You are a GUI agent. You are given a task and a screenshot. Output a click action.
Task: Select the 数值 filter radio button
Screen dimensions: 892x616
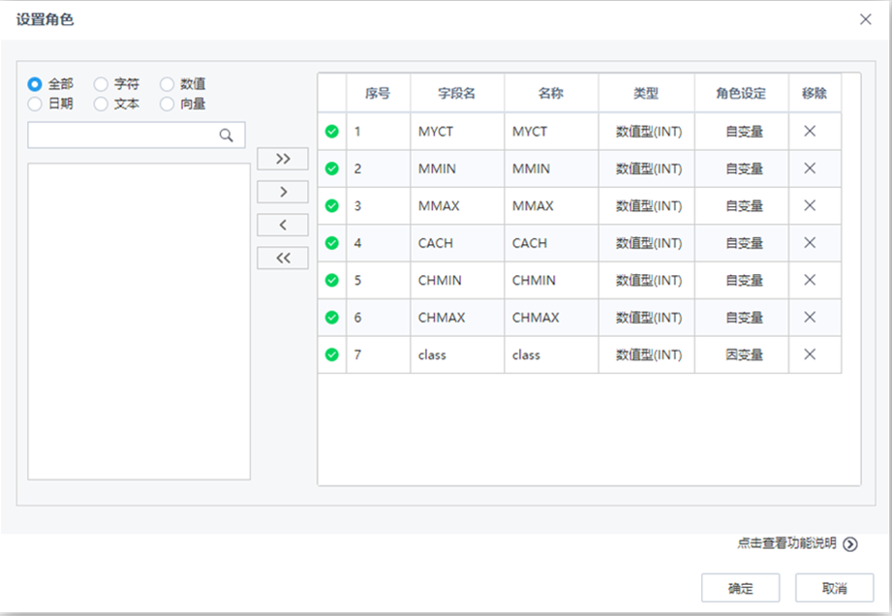click(166, 84)
